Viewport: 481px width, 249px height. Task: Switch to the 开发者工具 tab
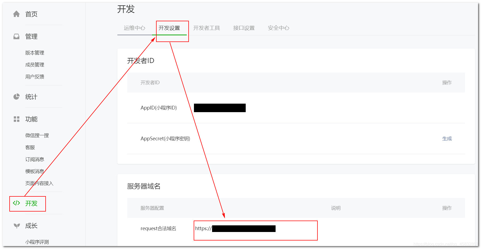206,28
